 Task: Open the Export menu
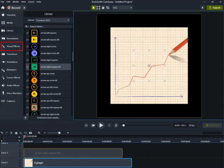31,2
